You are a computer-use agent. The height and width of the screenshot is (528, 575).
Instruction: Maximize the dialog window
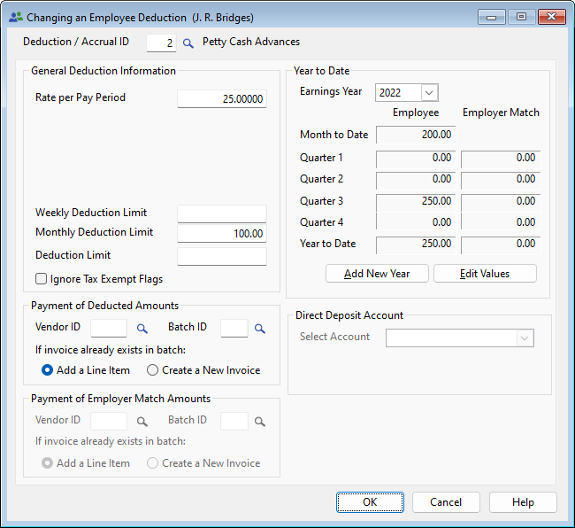521,17
